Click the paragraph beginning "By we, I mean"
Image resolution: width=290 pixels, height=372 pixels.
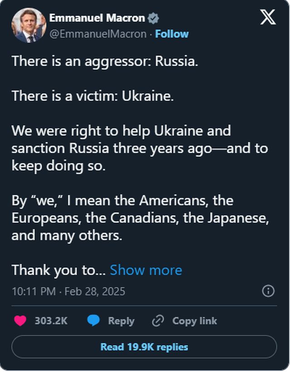pyautogui.click(x=140, y=218)
